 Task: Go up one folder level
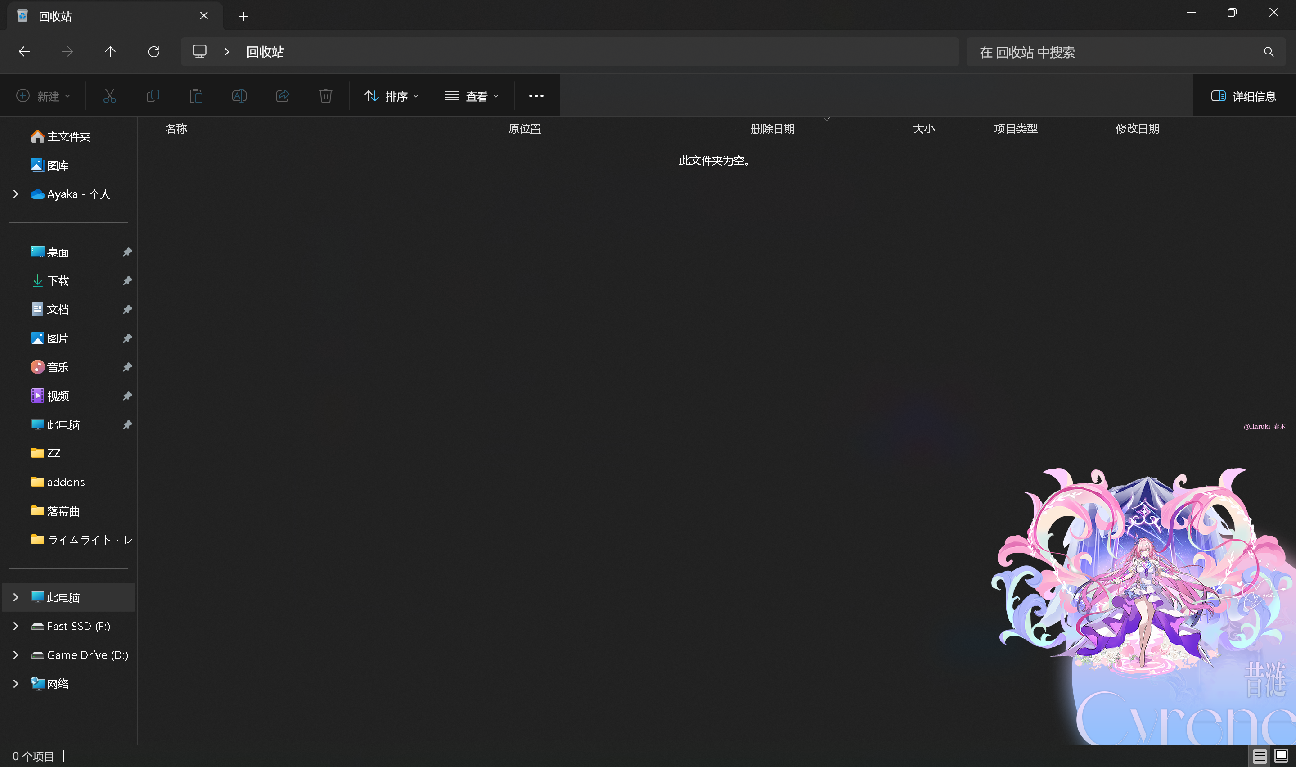click(110, 52)
